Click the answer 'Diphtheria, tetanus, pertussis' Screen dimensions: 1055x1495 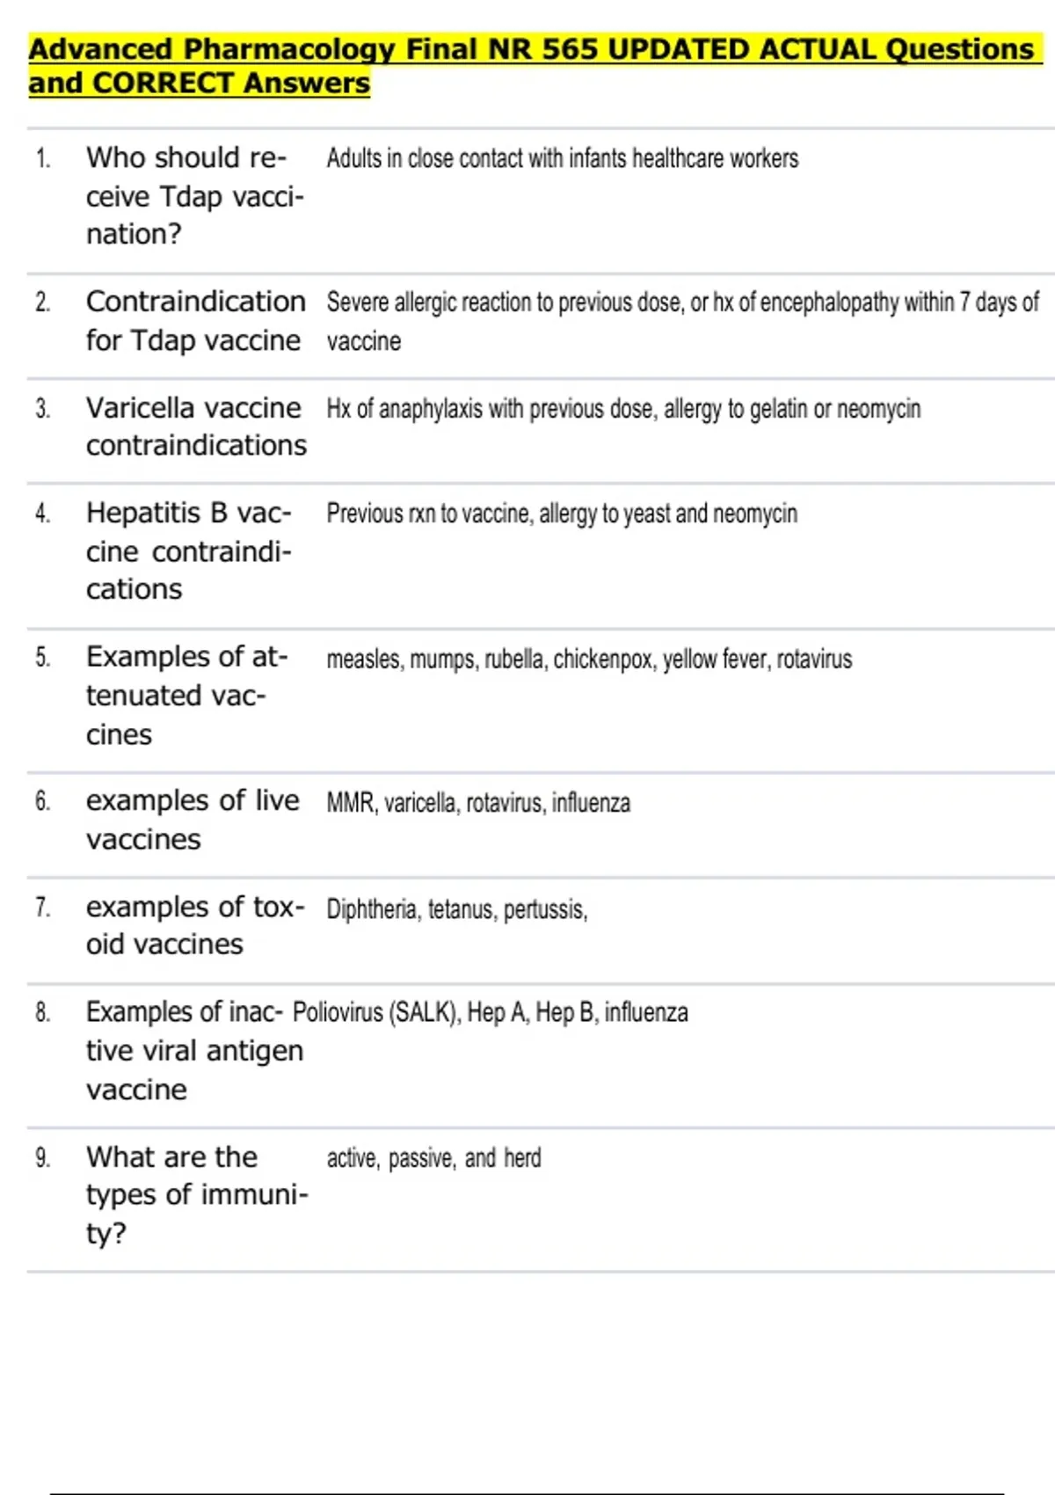tap(457, 908)
